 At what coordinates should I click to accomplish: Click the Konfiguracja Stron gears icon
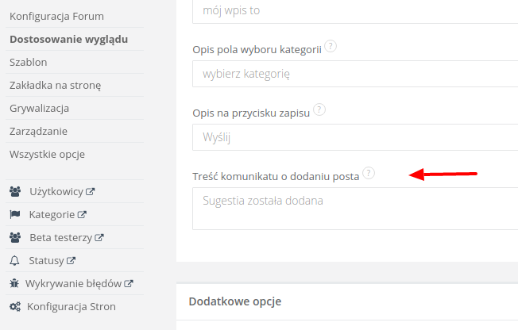point(15,306)
